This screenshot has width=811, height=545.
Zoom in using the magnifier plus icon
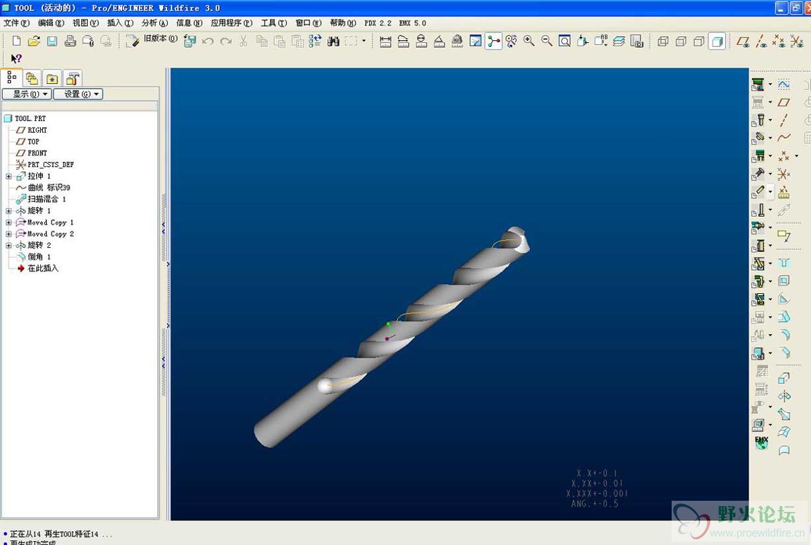[529, 41]
